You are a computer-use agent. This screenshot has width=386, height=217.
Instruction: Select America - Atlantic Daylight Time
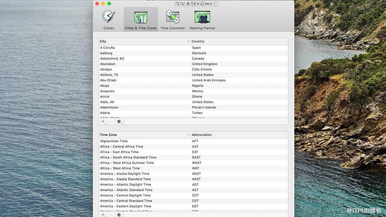pos(194,184)
